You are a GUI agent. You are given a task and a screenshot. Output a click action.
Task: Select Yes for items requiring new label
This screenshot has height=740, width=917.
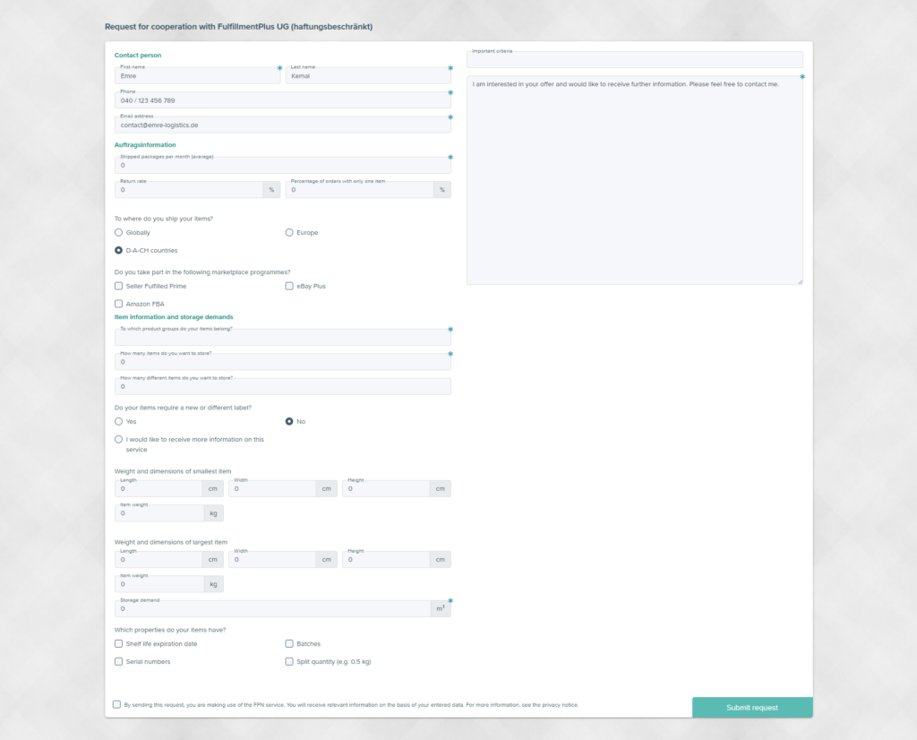(118, 421)
